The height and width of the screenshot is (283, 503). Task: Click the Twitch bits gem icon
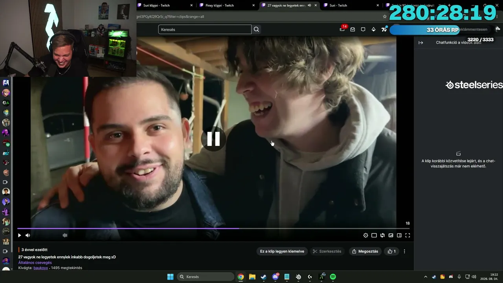[x=373, y=29]
